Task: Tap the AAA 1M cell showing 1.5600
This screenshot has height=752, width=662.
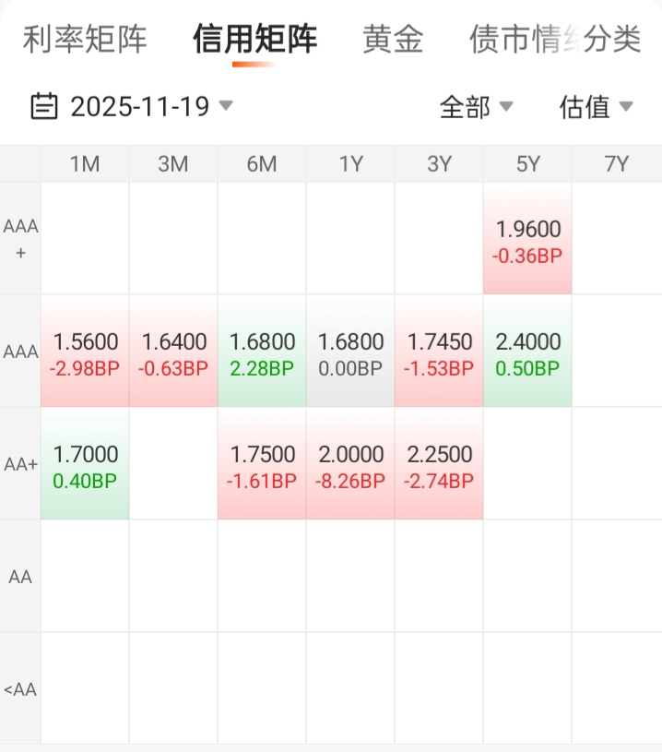Action: tap(85, 352)
